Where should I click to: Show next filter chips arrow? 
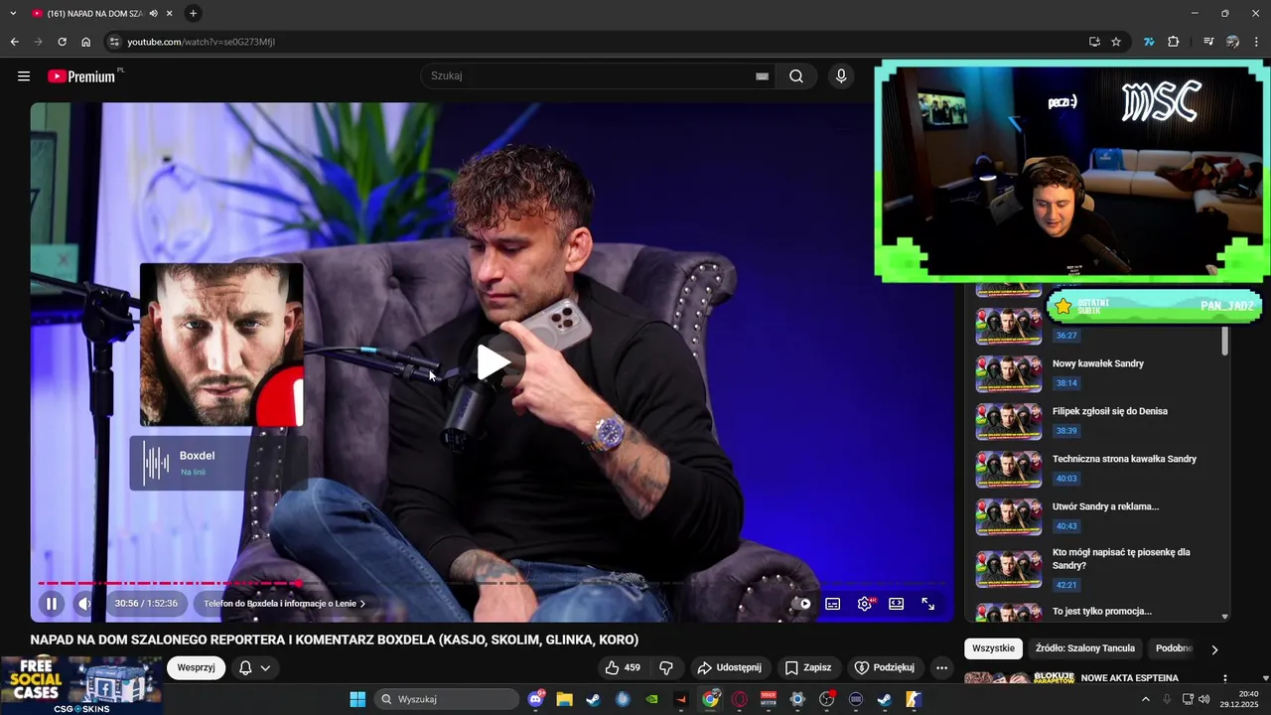[x=1214, y=649]
